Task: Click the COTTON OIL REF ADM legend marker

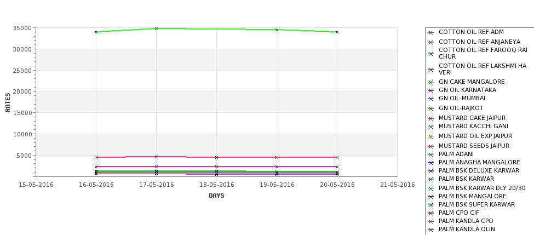Action: point(431,32)
